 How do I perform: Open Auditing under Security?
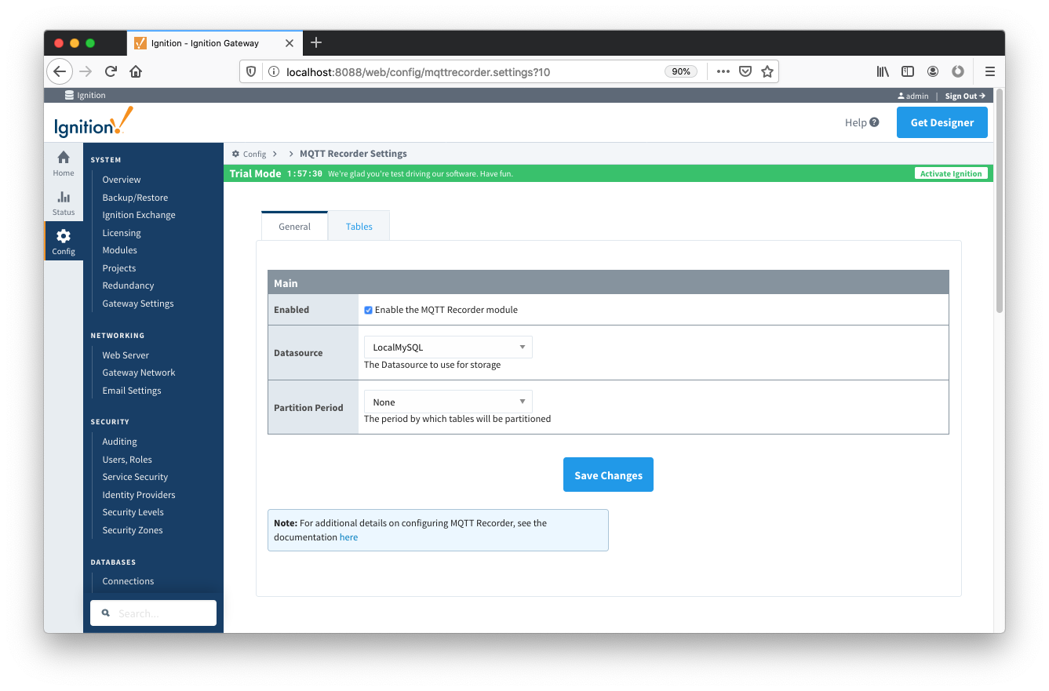click(119, 442)
